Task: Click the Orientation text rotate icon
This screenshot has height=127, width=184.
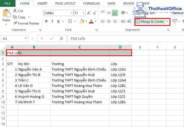Action: (x=123, y=13)
